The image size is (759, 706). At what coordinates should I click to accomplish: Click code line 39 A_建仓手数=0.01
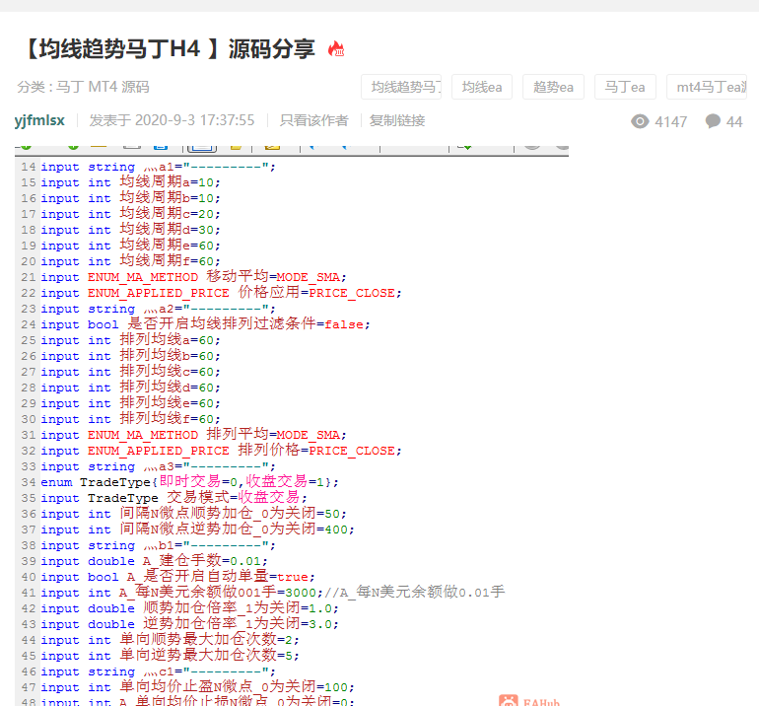(x=155, y=561)
